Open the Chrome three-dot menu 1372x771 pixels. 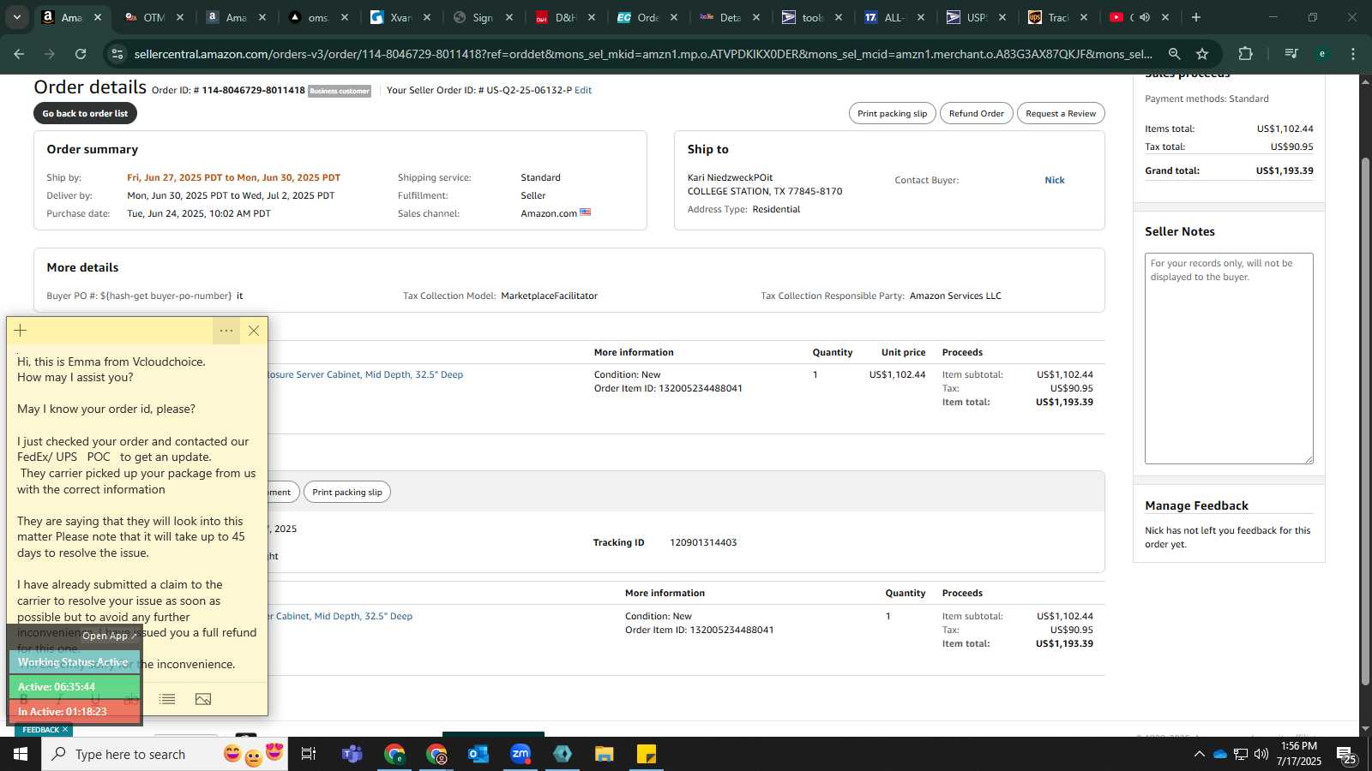pyautogui.click(x=1353, y=54)
